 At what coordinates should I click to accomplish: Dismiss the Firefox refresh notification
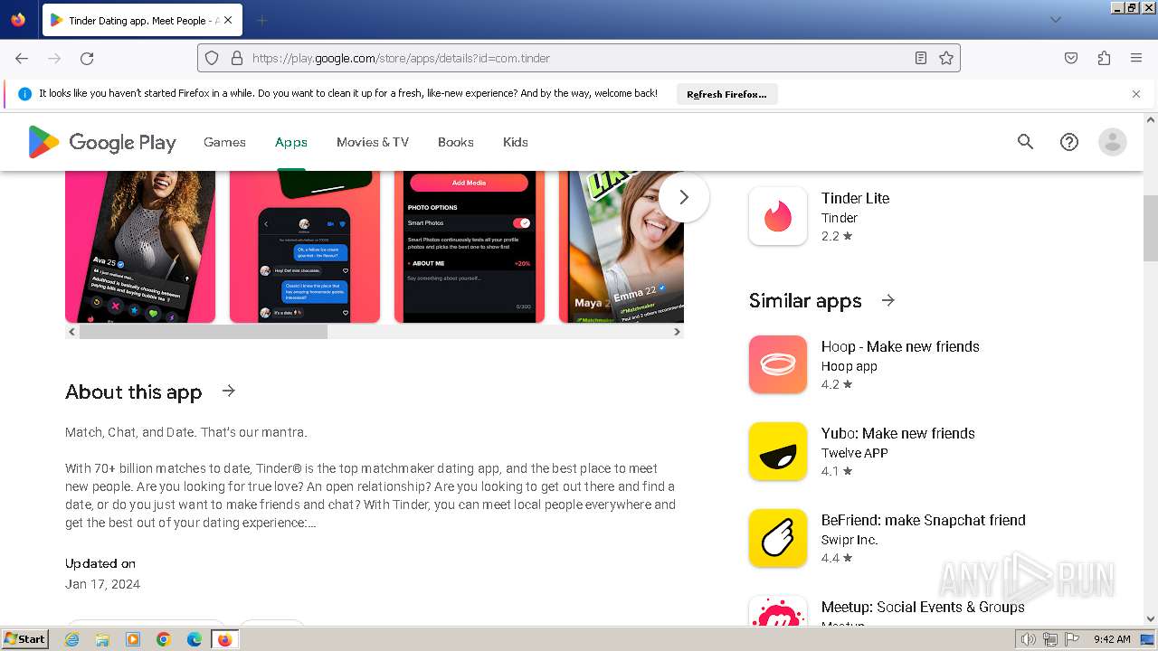(1136, 94)
